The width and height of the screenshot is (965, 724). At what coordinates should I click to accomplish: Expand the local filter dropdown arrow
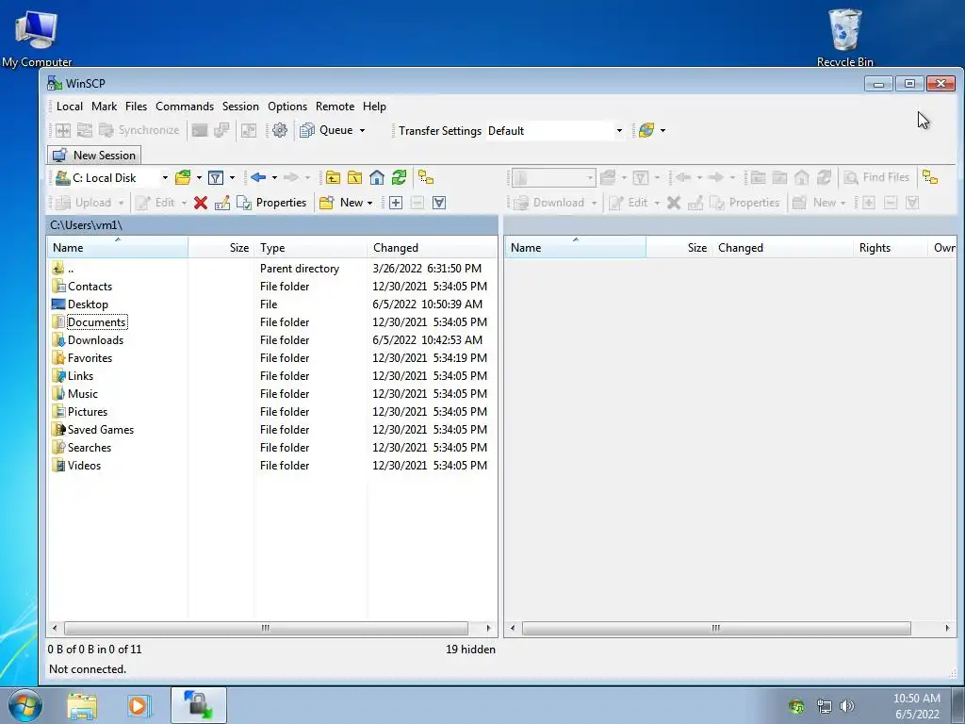click(232, 178)
